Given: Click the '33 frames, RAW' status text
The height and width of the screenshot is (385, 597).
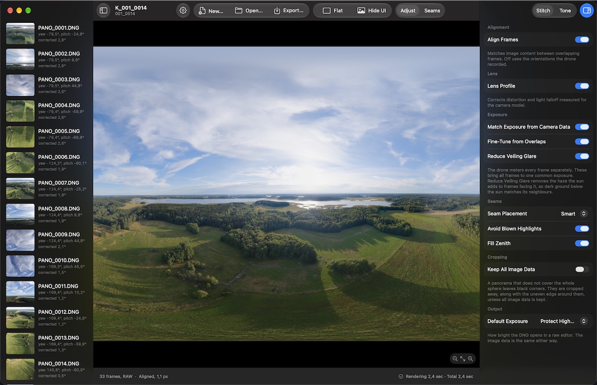Looking at the screenshot, I should (116, 377).
